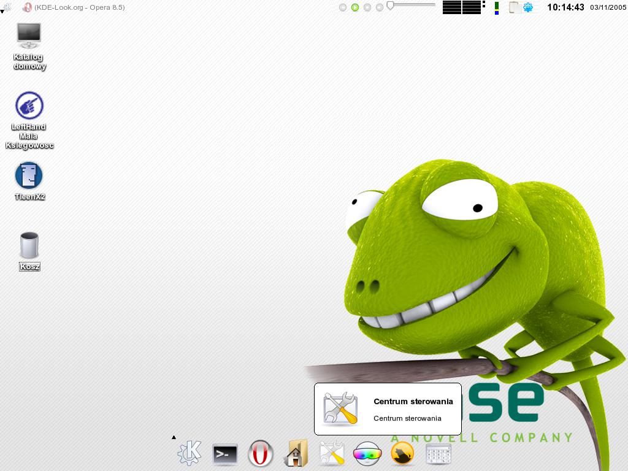Launch the Konsole terminal from the dock
This screenshot has width=628, height=471.
[x=224, y=454]
